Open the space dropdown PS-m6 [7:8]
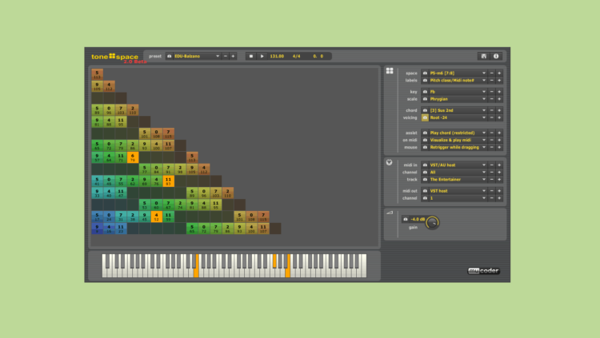Viewport: 600px width, 338px height. click(458, 73)
